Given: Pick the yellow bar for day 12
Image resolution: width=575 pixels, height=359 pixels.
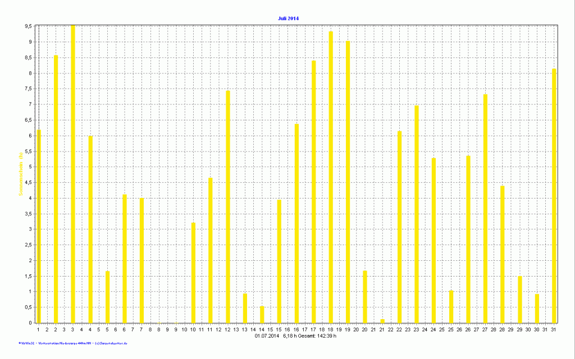Looking at the screenshot, I should 227,206.
